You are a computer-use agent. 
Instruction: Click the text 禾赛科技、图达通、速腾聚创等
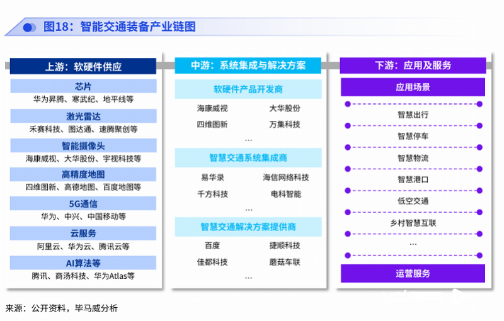[83, 129]
